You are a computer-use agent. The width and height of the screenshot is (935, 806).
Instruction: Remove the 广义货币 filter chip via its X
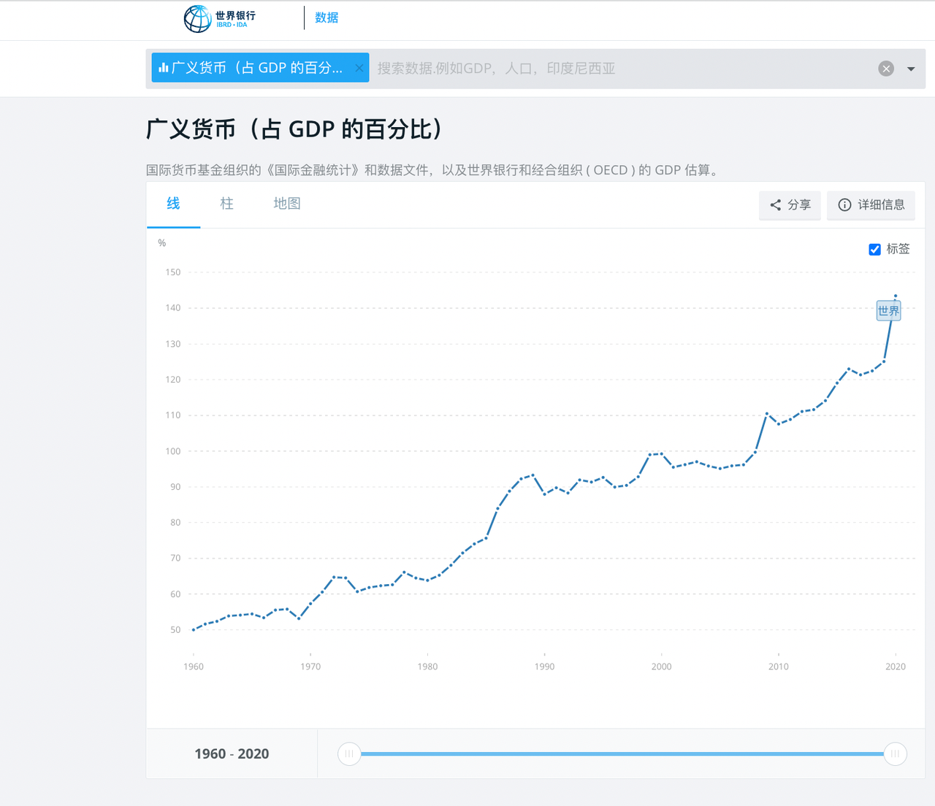click(x=359, y=67)
